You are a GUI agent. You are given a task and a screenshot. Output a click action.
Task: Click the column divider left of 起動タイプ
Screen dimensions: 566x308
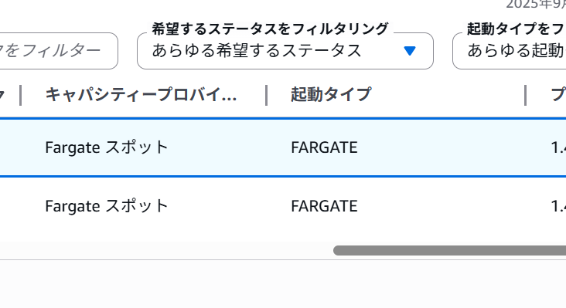pos(267,96)
